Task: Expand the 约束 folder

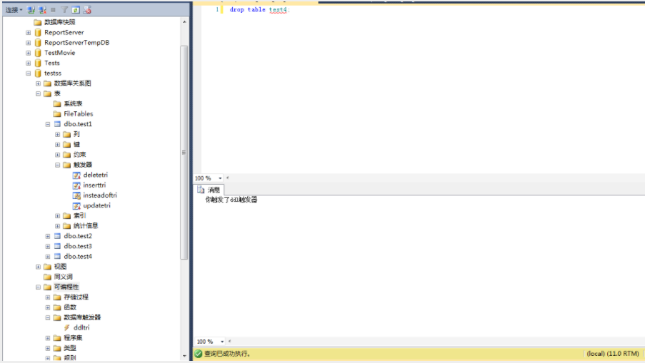Action: coord(57,155)
